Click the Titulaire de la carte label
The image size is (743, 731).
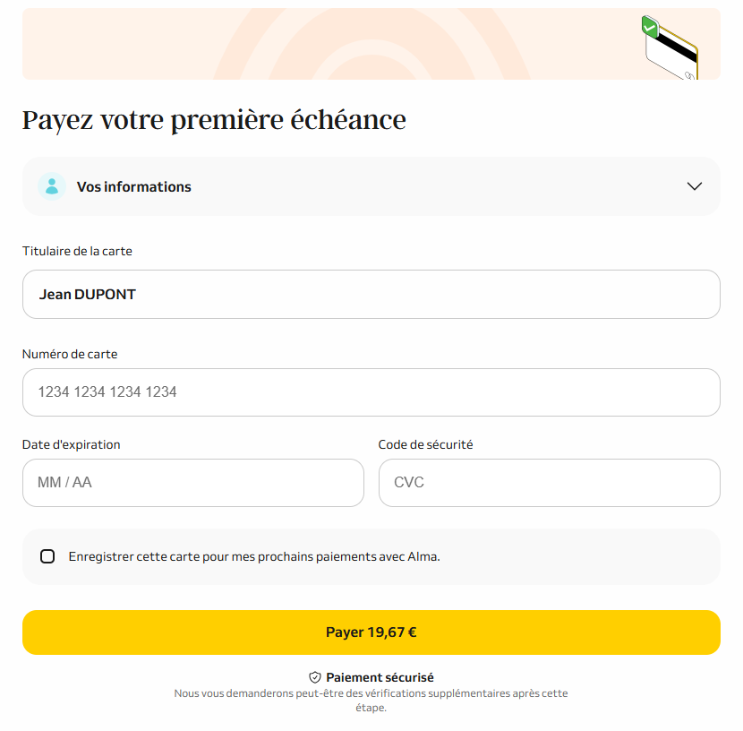point(77,251)
